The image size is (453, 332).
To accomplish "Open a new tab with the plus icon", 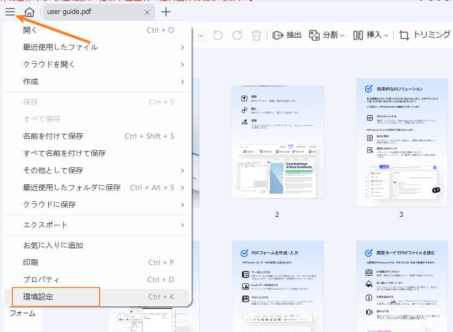I will click(x=166, y=11).
